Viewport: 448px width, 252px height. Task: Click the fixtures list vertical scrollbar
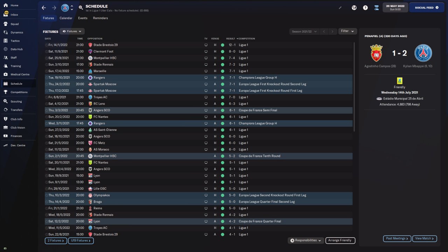pyautogui.click(x=354, y=87)
